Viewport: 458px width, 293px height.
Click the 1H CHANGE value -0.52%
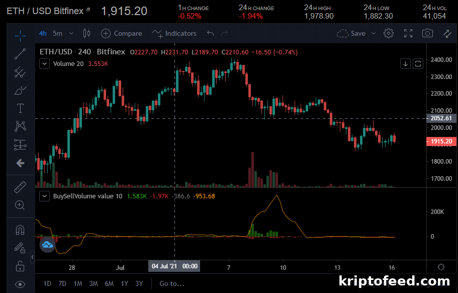point(190,16)
